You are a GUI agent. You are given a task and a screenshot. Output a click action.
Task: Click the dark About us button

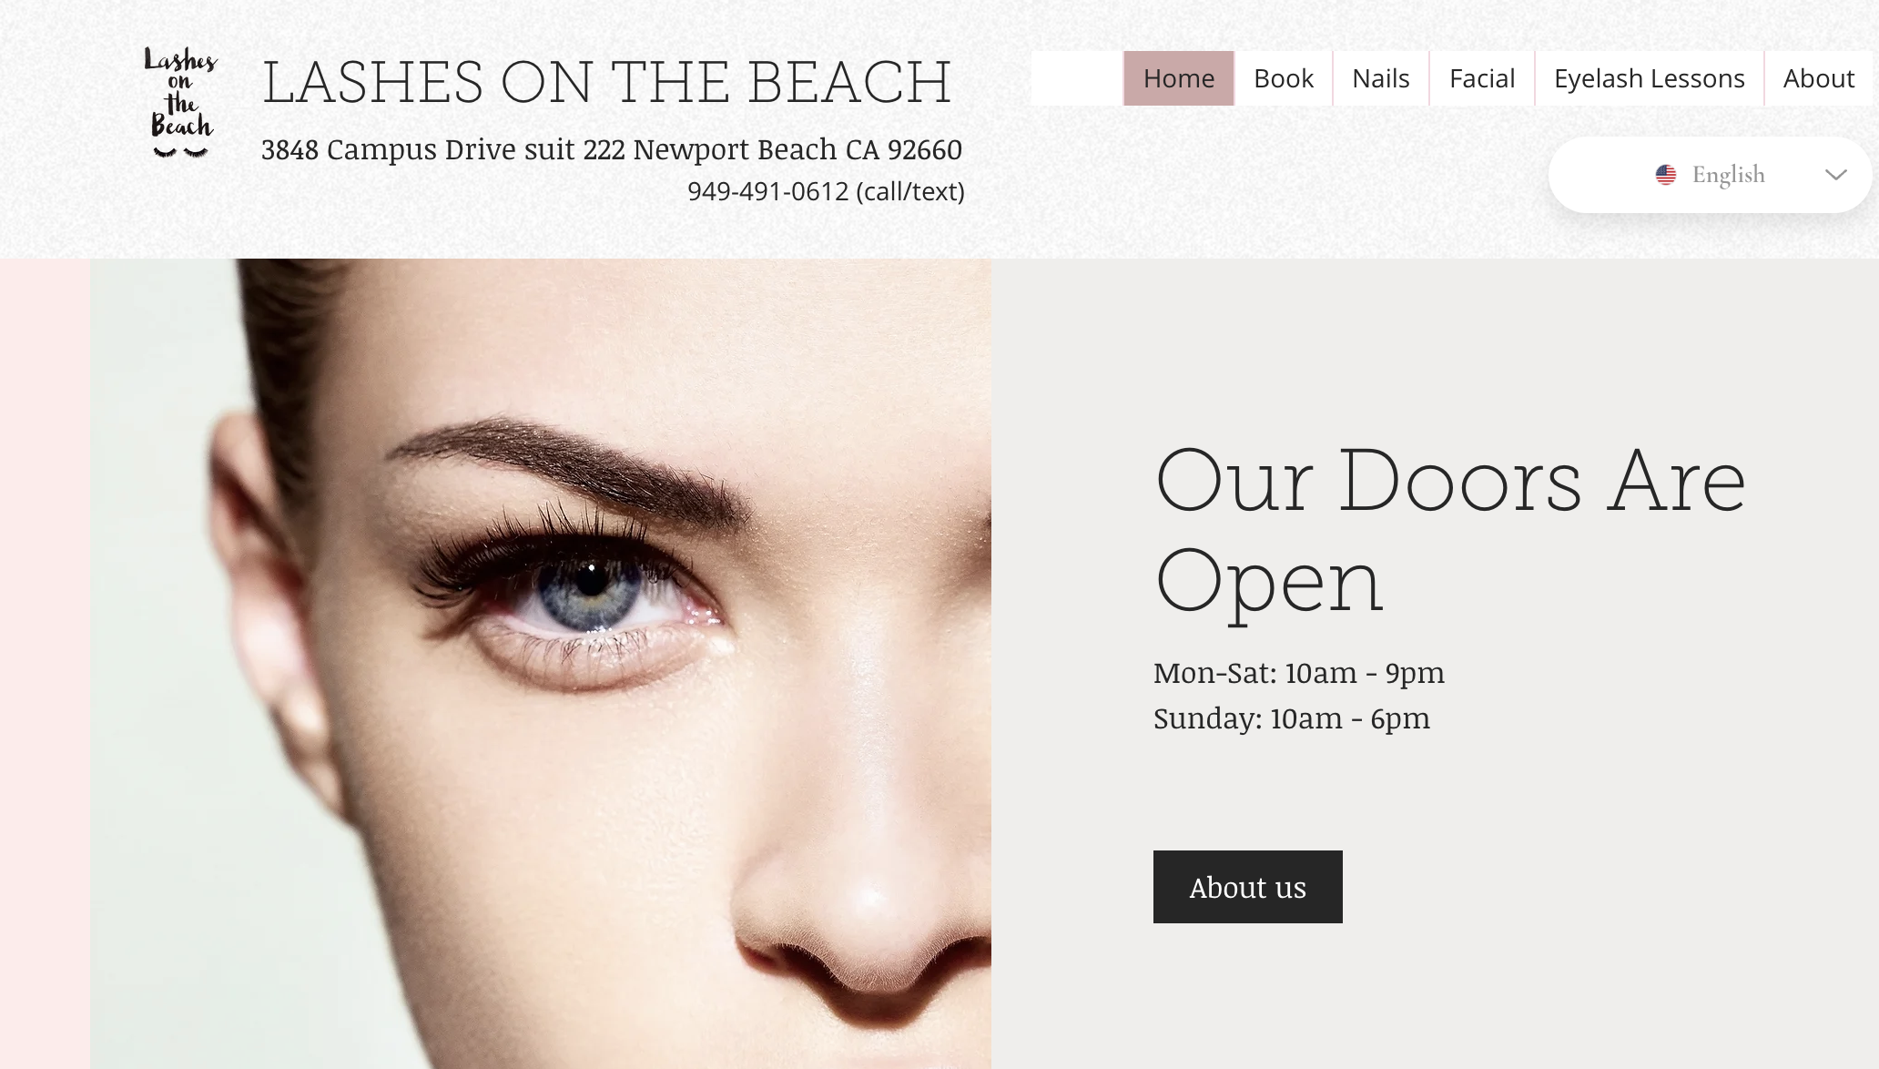point(1248,887)
